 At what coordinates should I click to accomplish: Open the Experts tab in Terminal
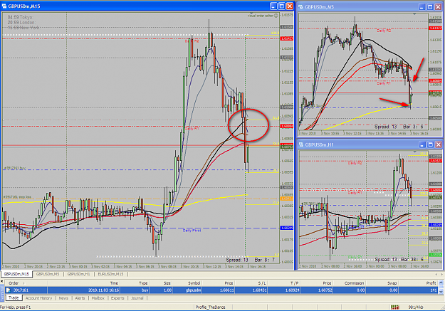pos(117,298)
